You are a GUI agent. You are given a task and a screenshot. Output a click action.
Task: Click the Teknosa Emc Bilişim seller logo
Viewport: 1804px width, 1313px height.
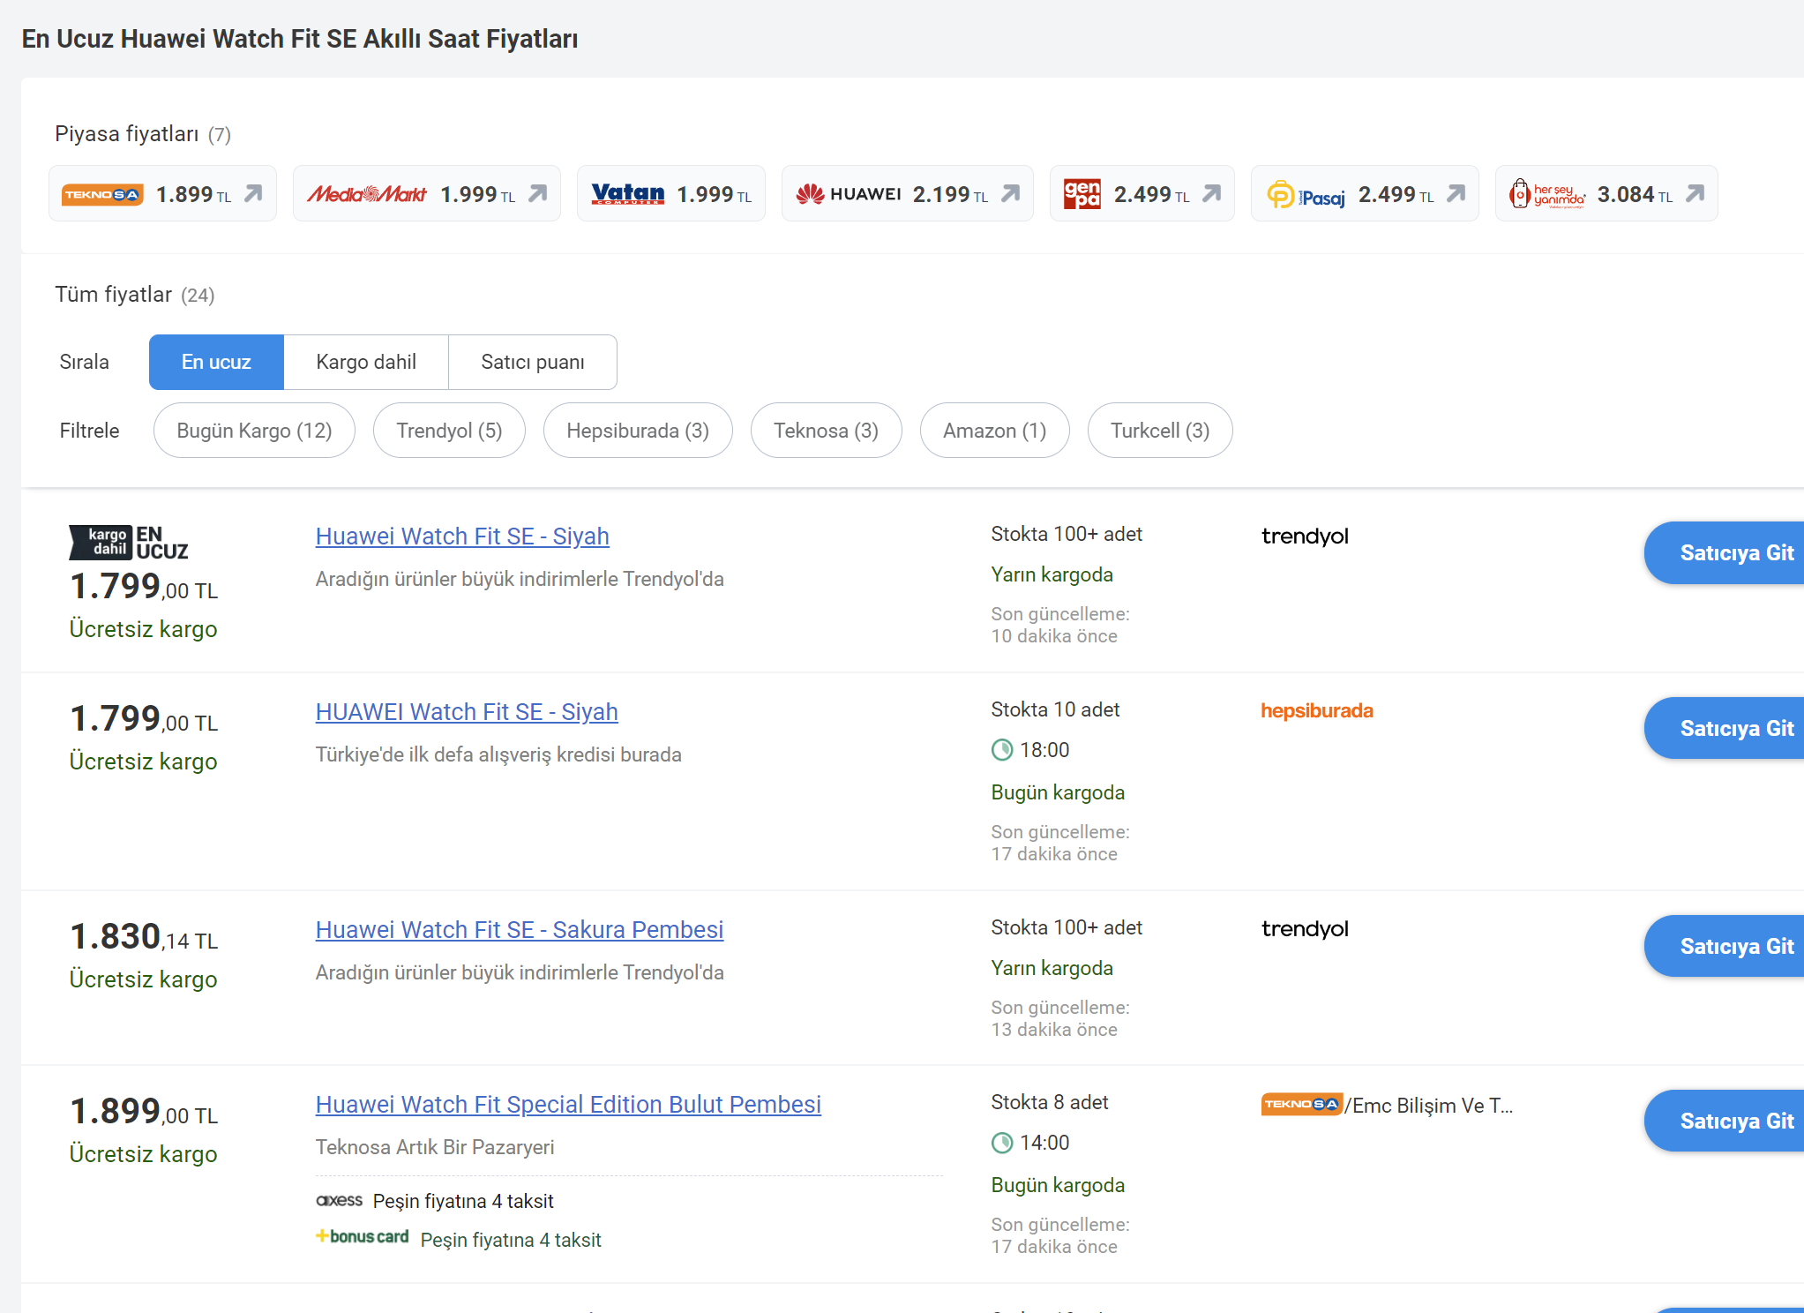click(1301, 1104)
